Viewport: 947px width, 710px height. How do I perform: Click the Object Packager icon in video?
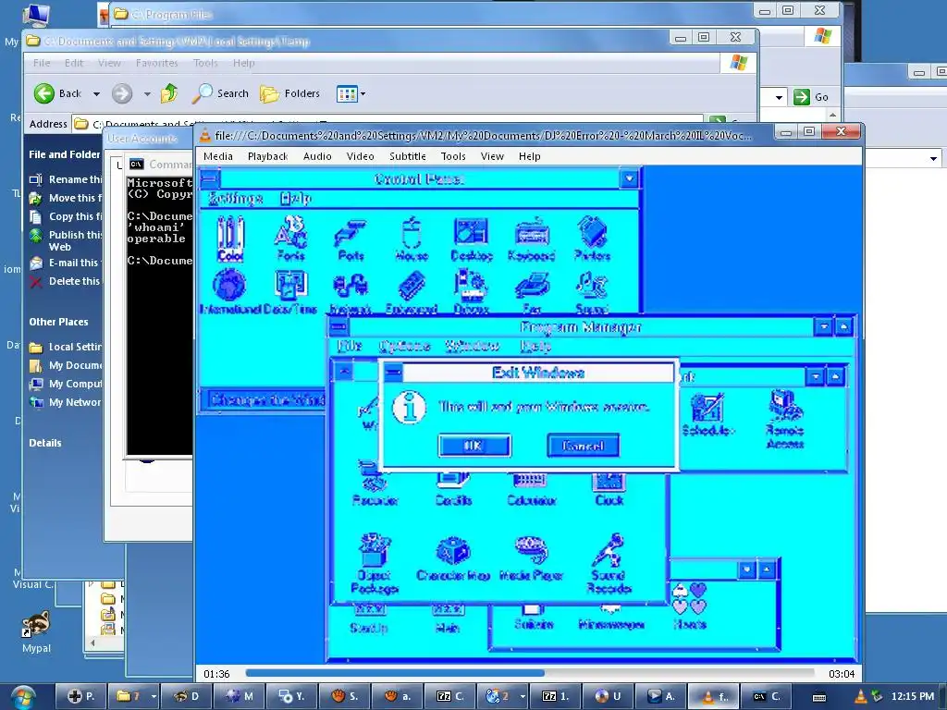click(x=375, y=564)
